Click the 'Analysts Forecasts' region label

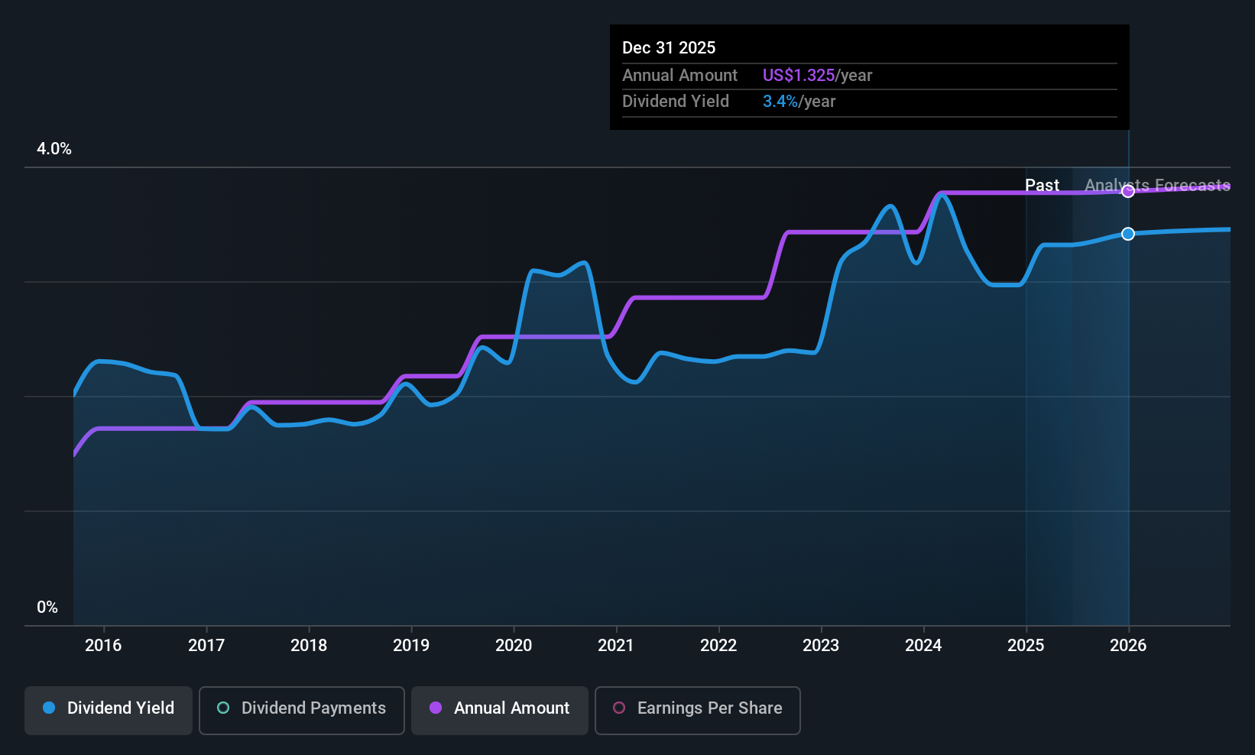point(1157,186)
